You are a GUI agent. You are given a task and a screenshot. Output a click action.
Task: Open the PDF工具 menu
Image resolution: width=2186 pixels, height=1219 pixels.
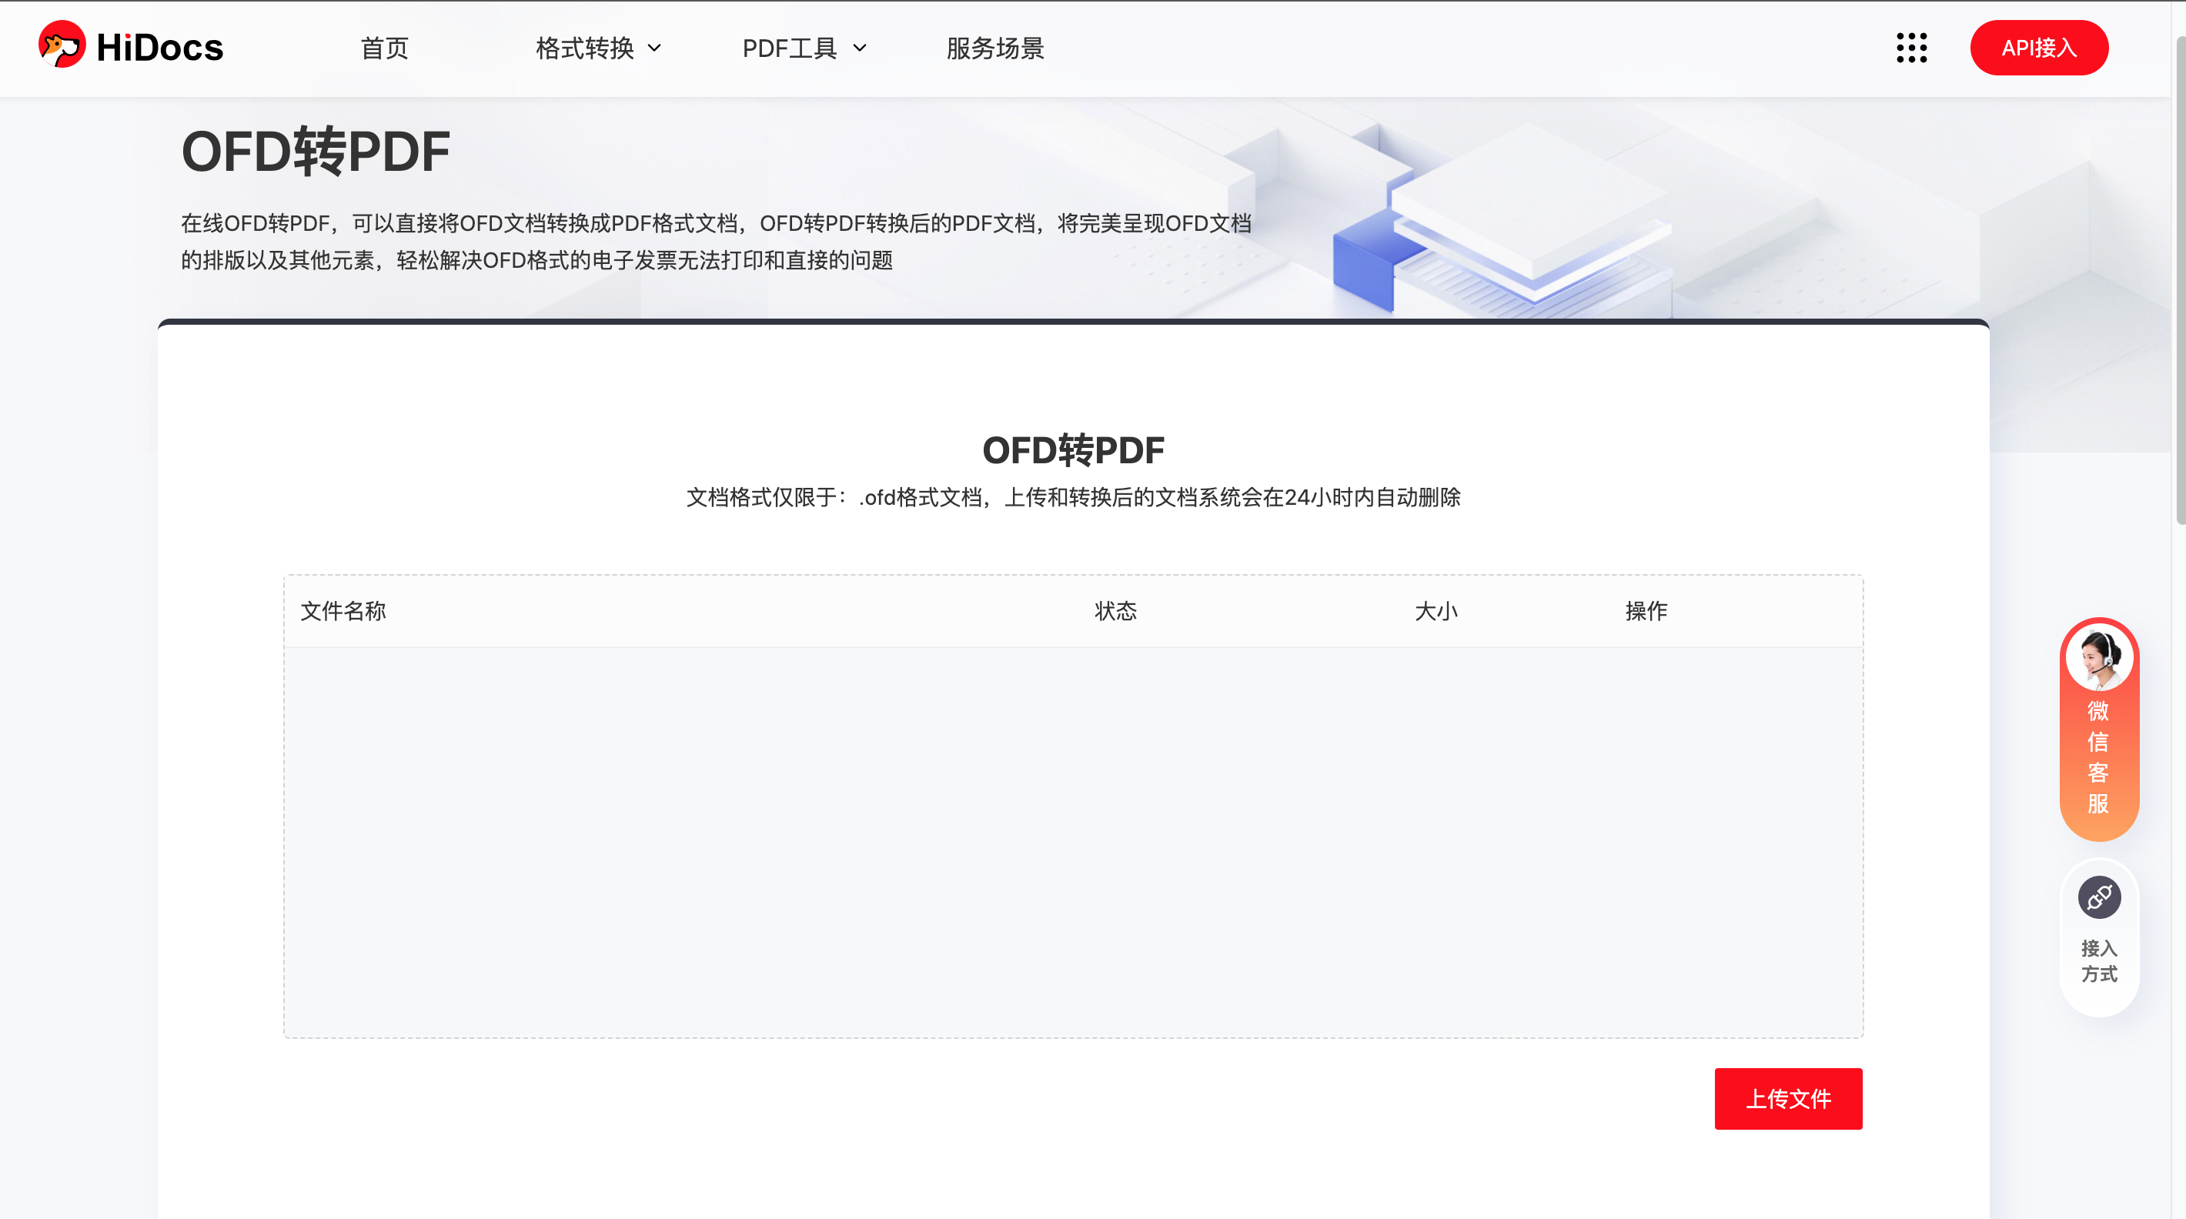click(790, 48)
